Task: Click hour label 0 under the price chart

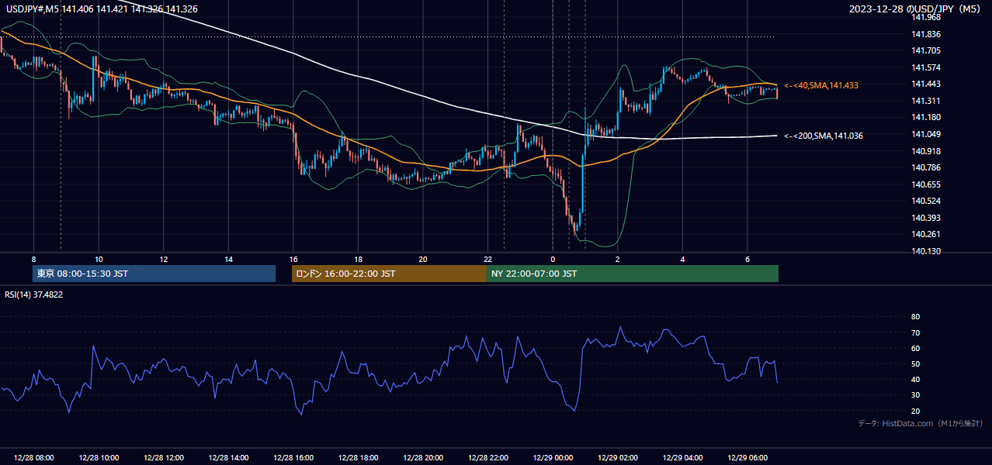Action: click(x=553, y=259)
